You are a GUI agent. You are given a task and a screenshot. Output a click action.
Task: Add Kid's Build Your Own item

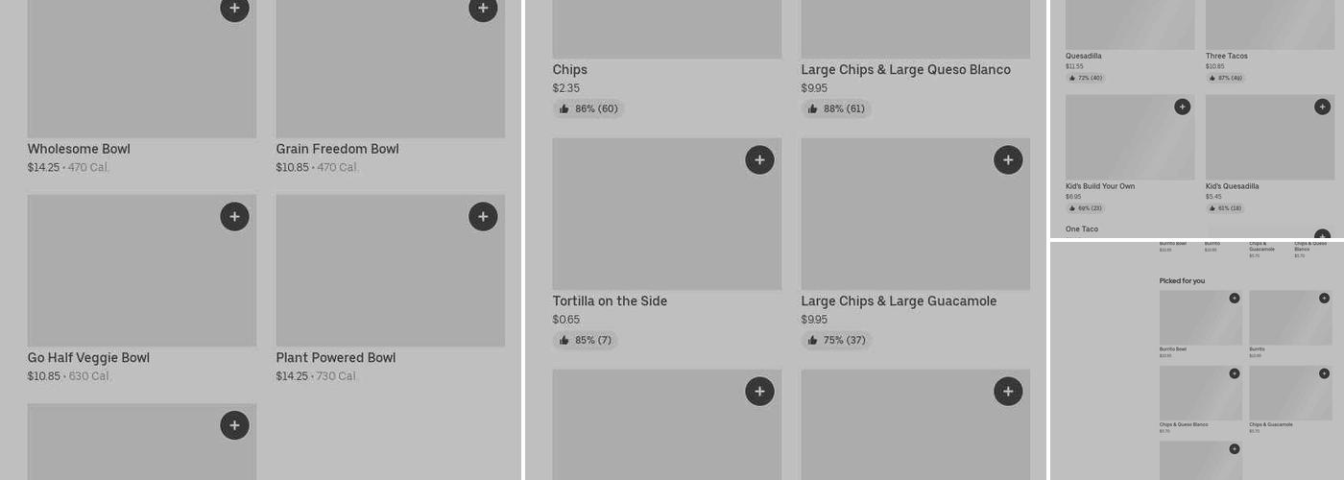point(1183,107)
